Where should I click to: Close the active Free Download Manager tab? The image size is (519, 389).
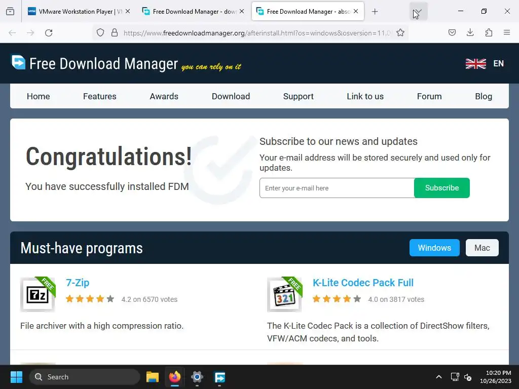tap(356, 11)
